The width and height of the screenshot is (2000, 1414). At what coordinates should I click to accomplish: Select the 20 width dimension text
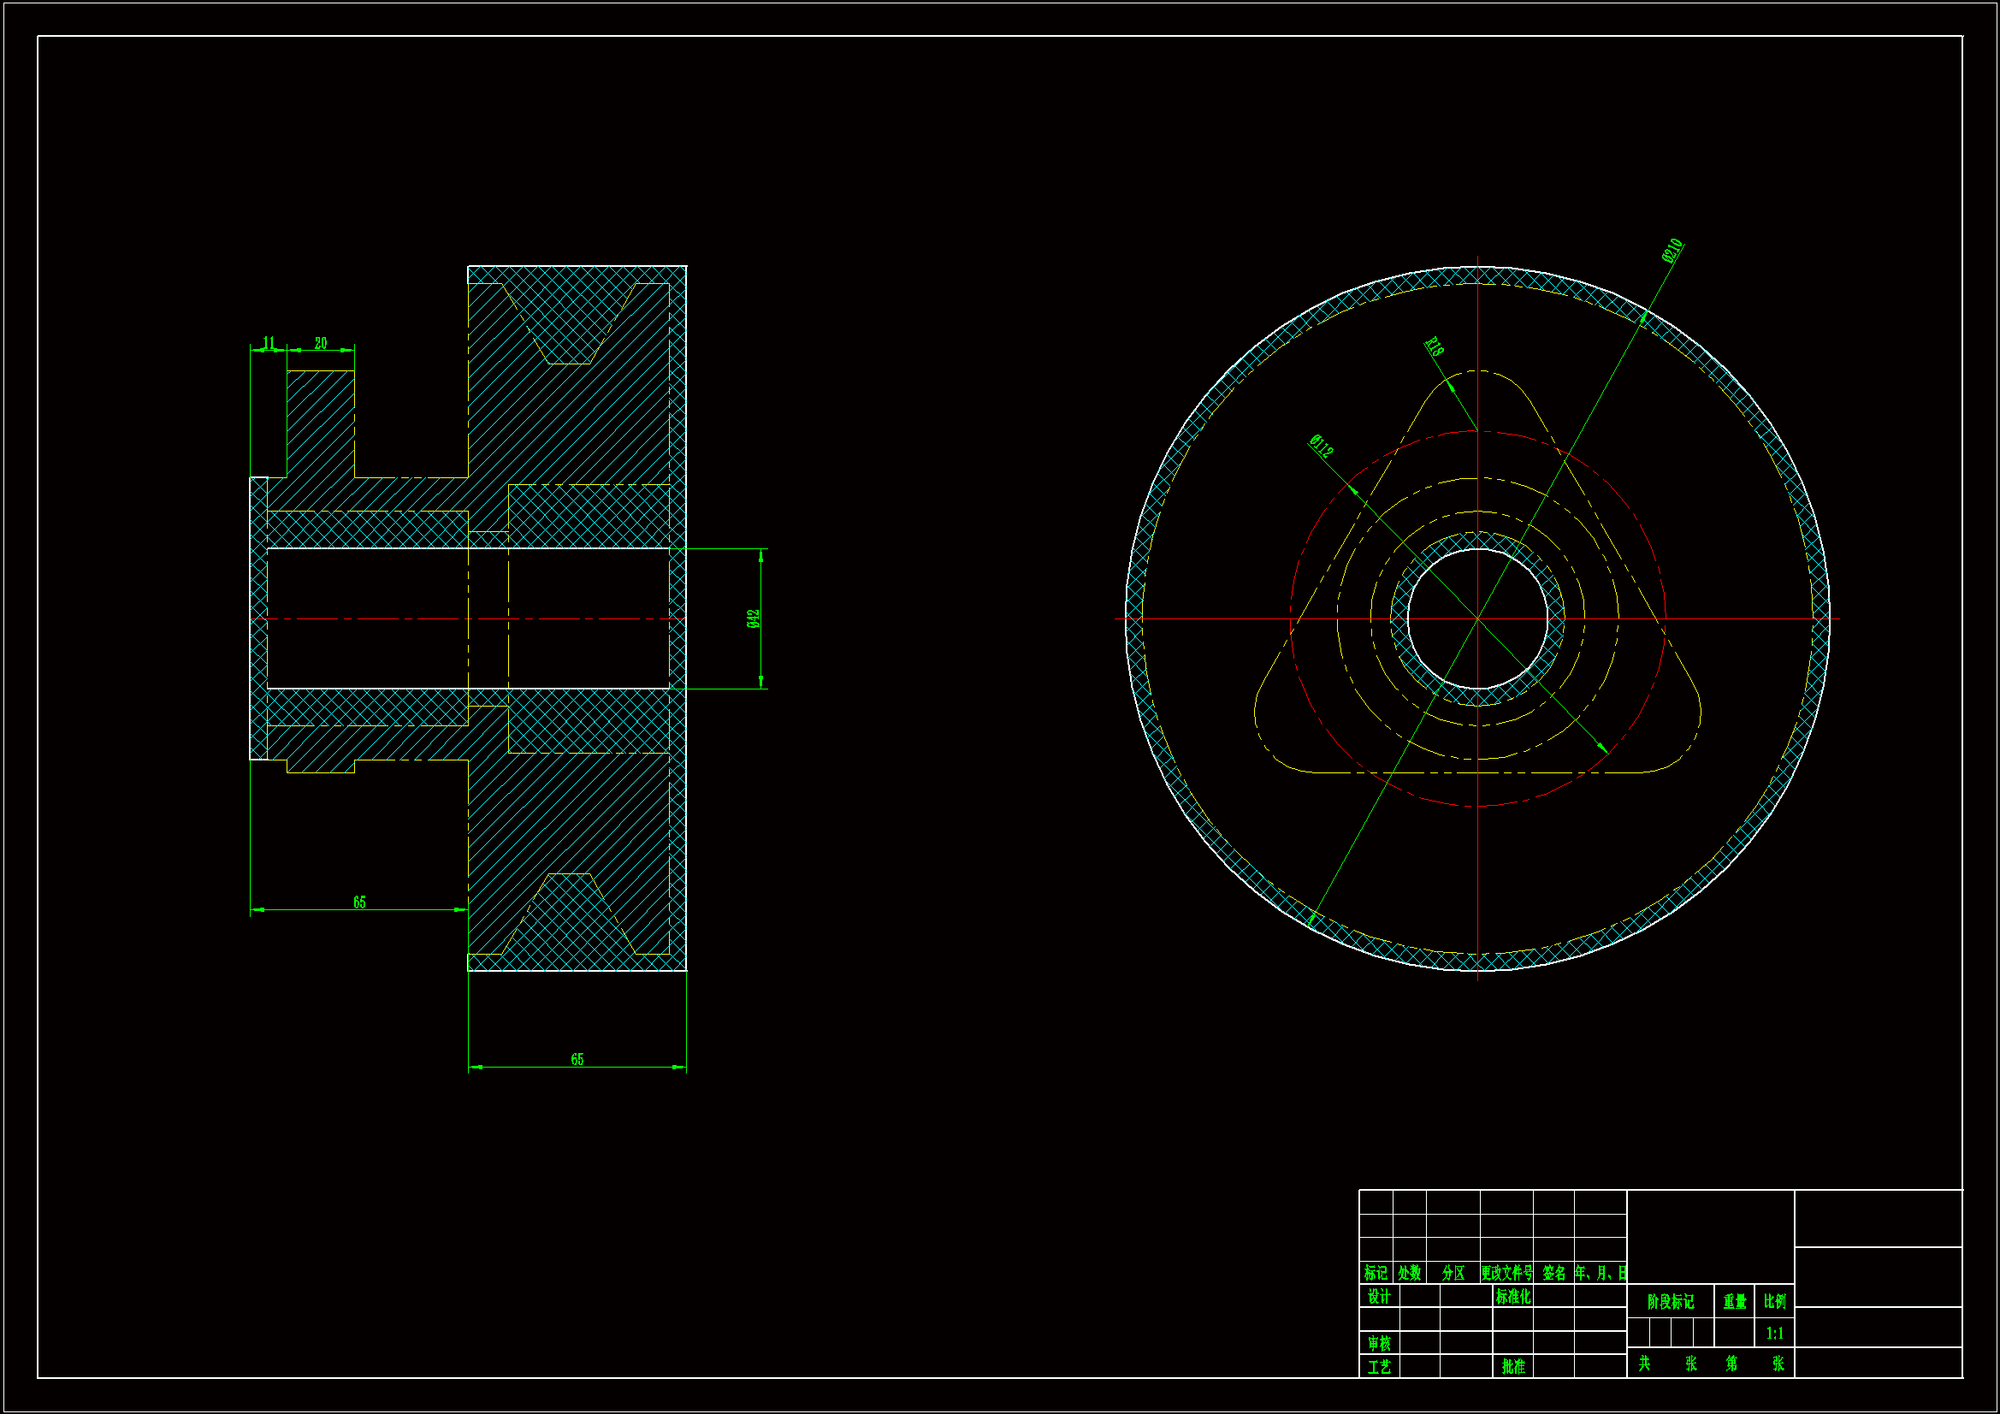321,342
